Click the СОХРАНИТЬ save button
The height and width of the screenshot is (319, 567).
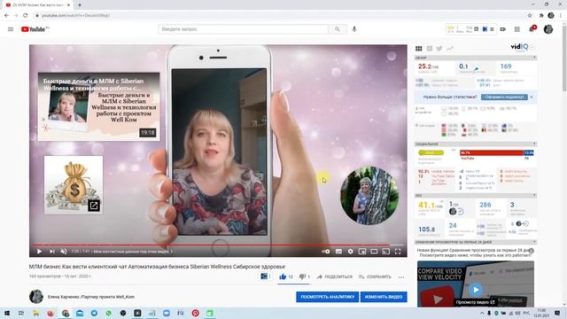(x=375, y=276)
